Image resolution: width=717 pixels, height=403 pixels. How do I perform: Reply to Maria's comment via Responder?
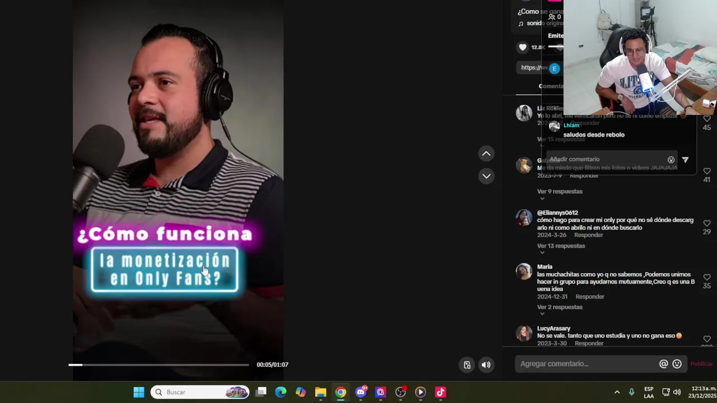(590, 297)
